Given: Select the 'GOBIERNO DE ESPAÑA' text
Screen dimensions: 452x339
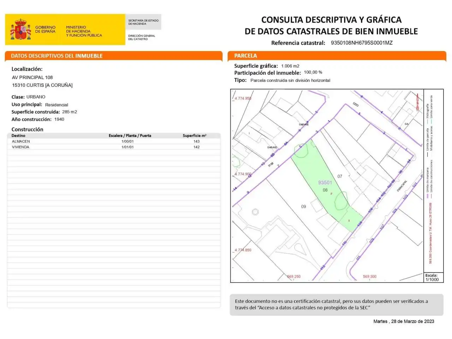Looking at the screenshot, I should (45, 29).
